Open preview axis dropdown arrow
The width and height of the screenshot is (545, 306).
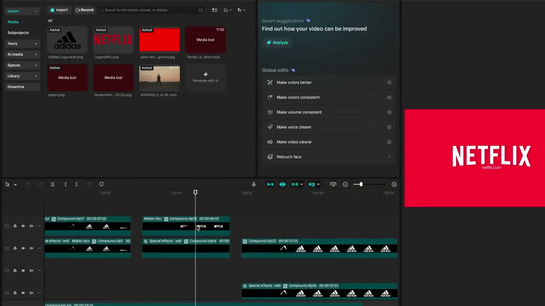[x=318, y=184]
